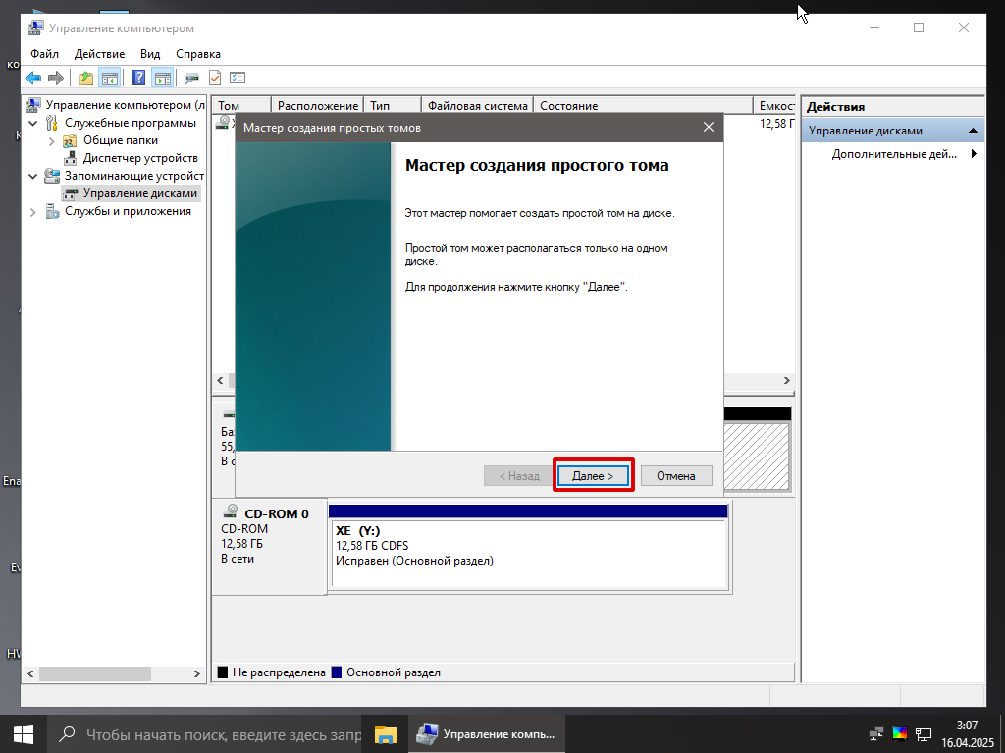Screen dimensions: 1005x753
Task: Click the Управление компьютером taskbar button
Action: pos(487,734)
